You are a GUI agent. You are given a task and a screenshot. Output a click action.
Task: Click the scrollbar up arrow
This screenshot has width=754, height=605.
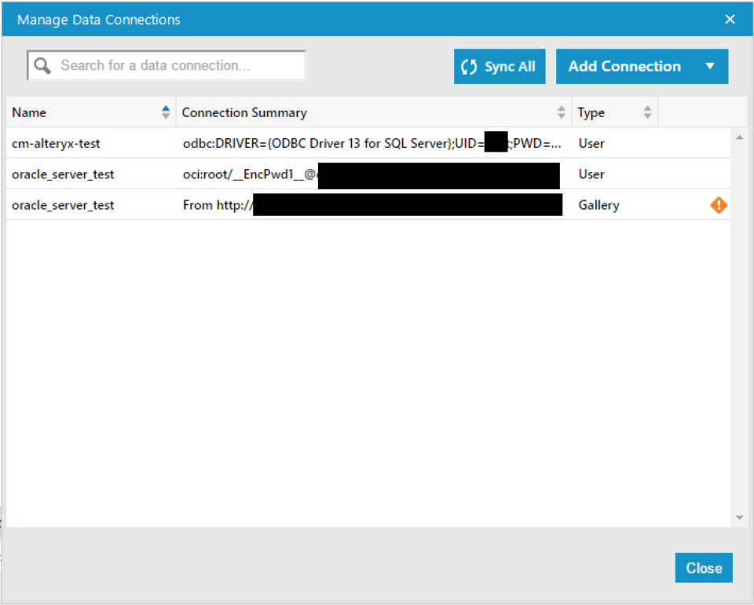(739, 138)
